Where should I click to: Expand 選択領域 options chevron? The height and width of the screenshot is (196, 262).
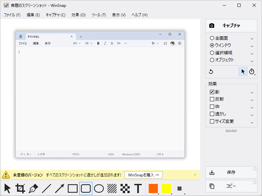pyautogui.click(x=252, y=54)
